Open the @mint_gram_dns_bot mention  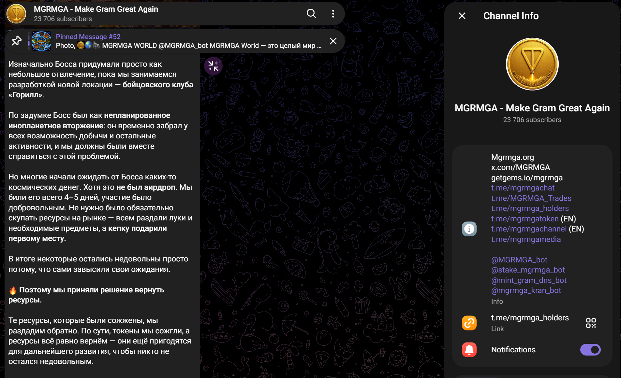tap(529, 280)
